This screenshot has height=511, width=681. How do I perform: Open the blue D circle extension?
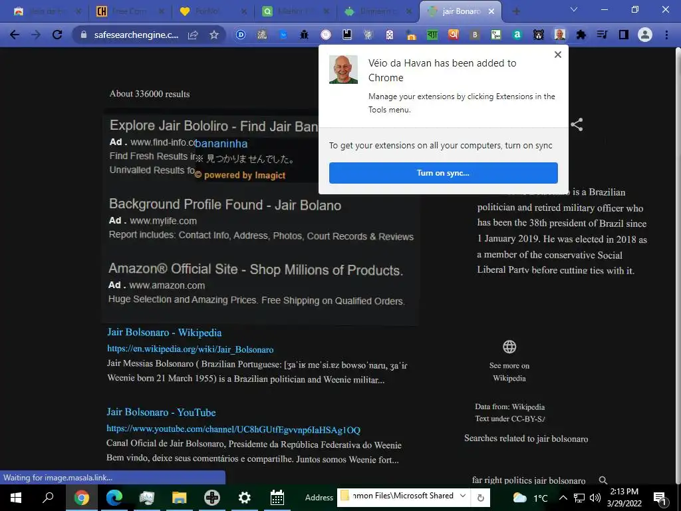pos(241,35)
